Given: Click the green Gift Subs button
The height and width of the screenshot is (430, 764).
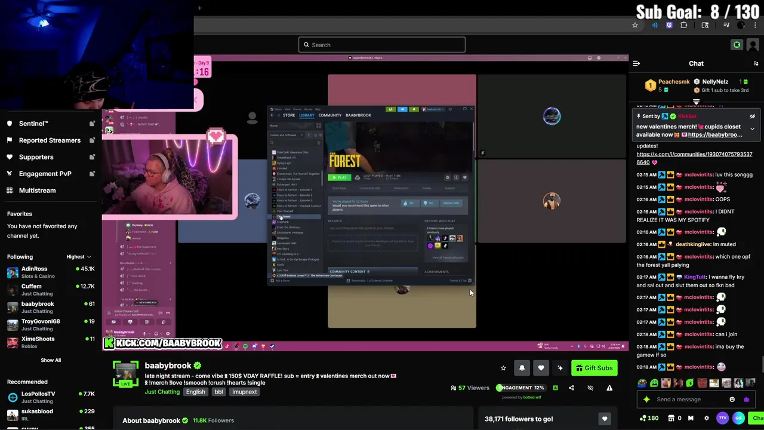Looking at the screenshot, I should coord(594,368).
